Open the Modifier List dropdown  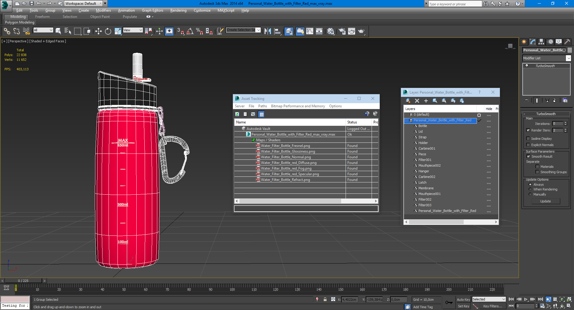547,58
